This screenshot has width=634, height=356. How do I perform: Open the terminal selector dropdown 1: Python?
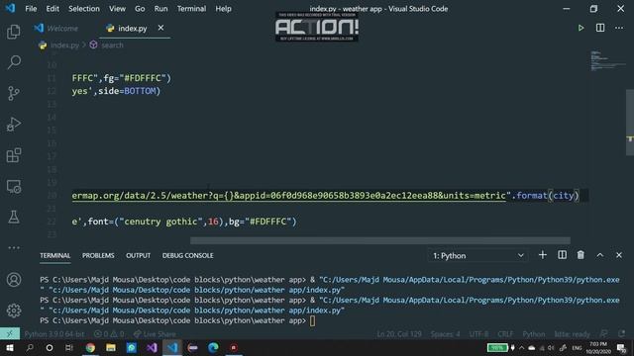(x=477, y=255)
